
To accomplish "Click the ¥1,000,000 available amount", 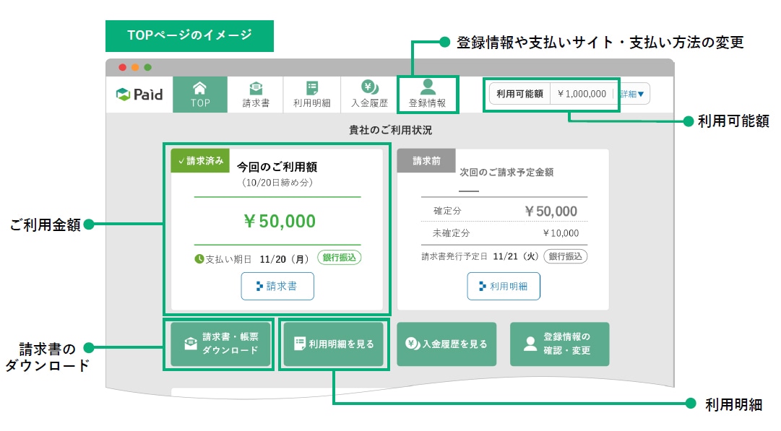I will click(582, 94).
